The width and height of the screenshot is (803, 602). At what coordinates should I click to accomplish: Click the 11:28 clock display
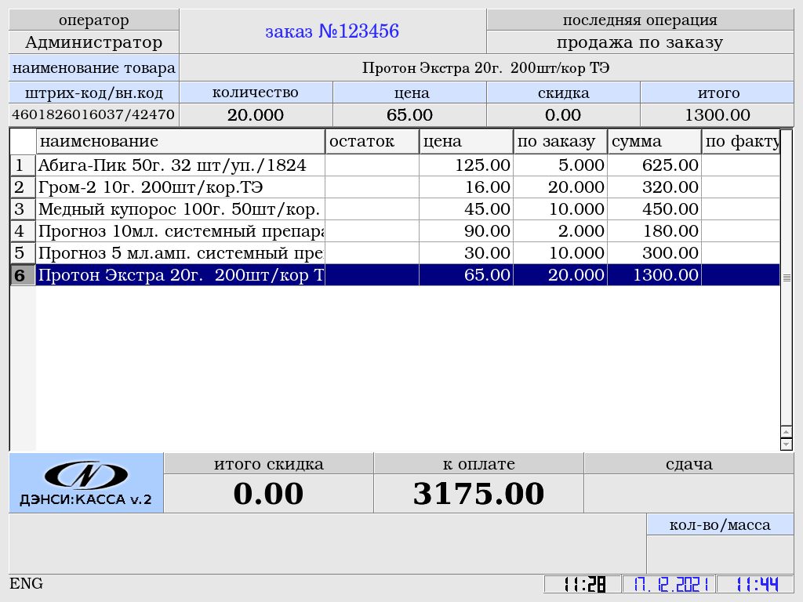tap(583, 584)
